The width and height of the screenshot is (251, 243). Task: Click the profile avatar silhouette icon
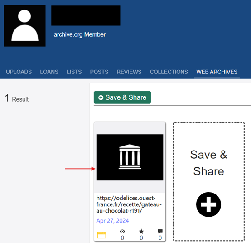25,26
